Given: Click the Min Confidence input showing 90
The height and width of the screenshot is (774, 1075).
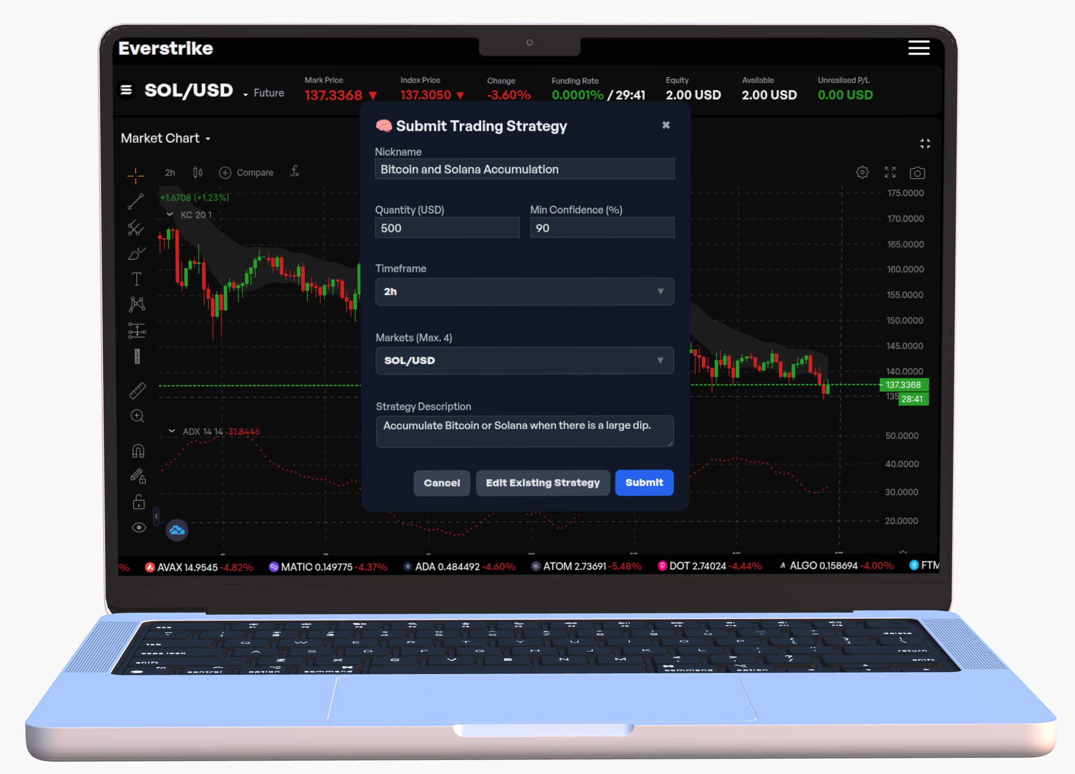Looking at the screenshot, I should (x=602, y=228).
